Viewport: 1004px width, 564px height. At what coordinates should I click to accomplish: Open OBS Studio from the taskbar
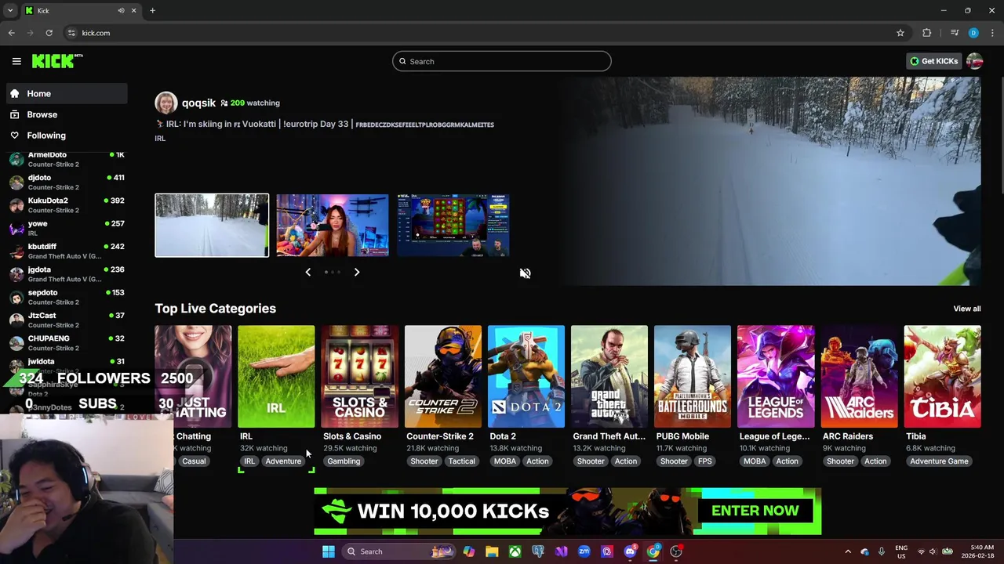pyautogui.click(x=676, y=551)
